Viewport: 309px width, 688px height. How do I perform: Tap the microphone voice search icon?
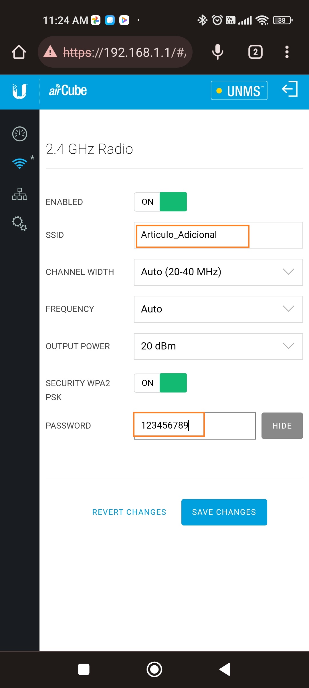coord(217,52)
